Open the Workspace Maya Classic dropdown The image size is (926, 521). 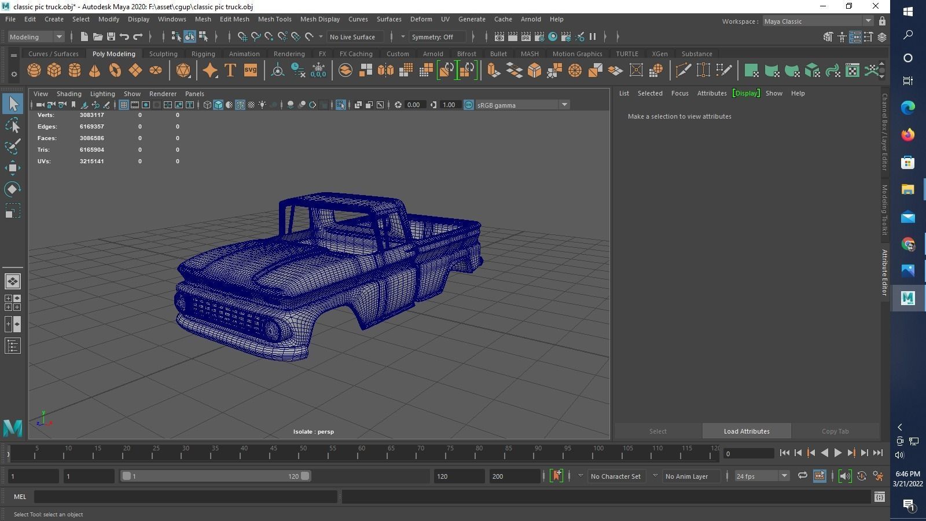[x=818, y=21]
